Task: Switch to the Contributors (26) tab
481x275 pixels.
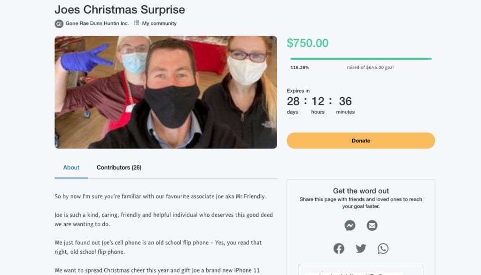Action: click(119, 167)
